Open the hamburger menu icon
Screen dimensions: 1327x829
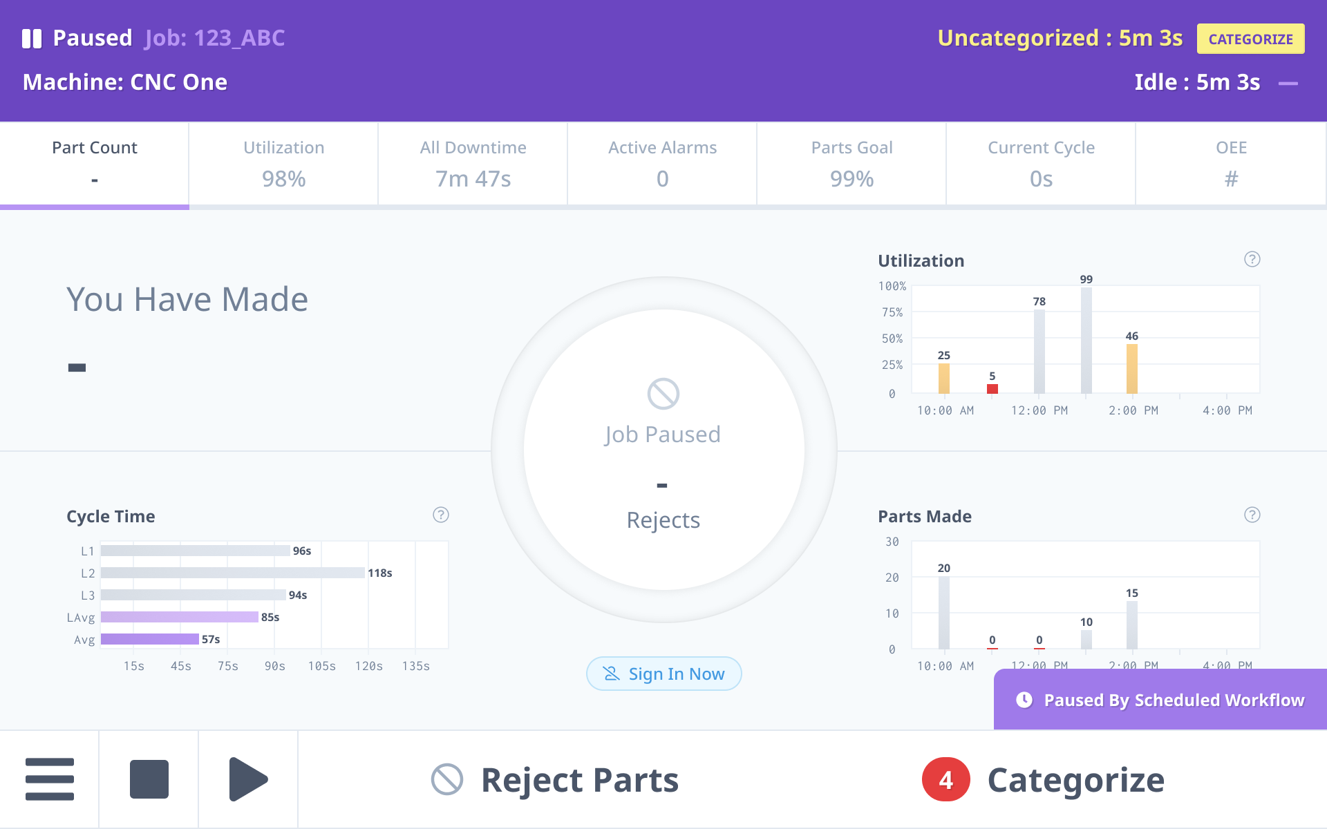[x=49, y=779]
